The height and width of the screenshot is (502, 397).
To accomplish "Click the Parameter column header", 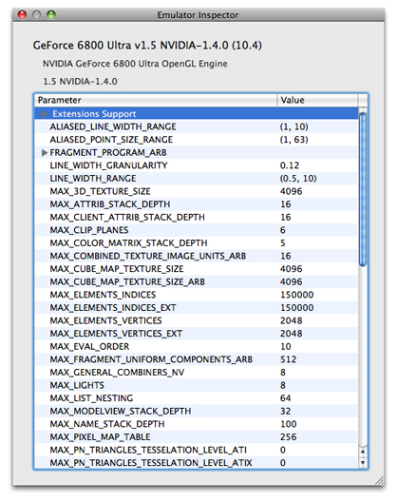I will pos(156,100).
